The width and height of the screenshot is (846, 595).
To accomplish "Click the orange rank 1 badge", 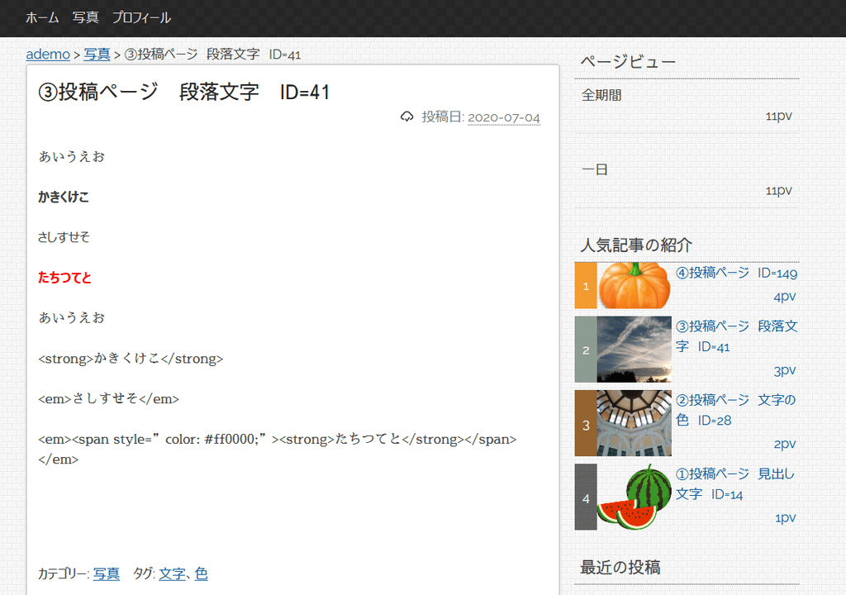I will click(585, 286).
